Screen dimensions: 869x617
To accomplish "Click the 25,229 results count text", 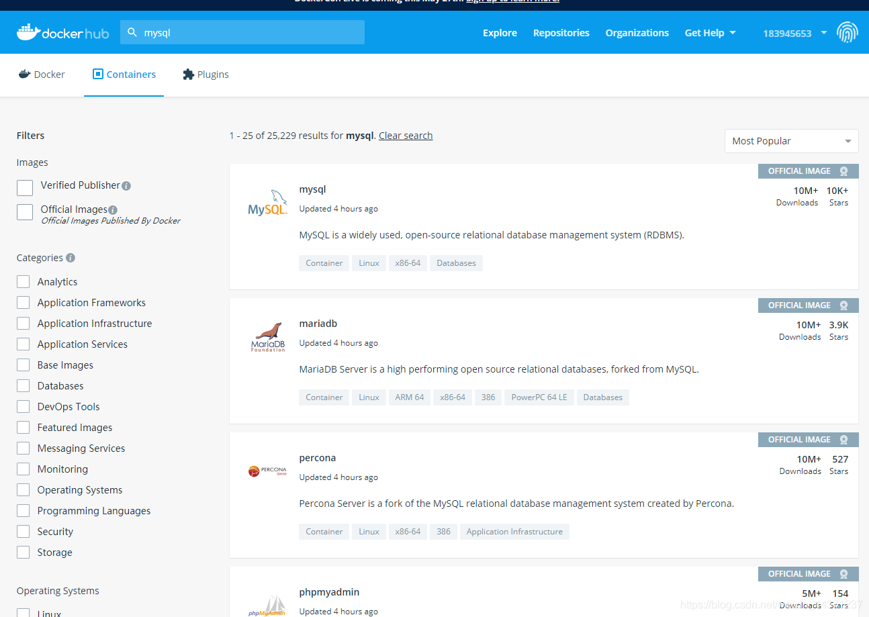I will point(302,136).
